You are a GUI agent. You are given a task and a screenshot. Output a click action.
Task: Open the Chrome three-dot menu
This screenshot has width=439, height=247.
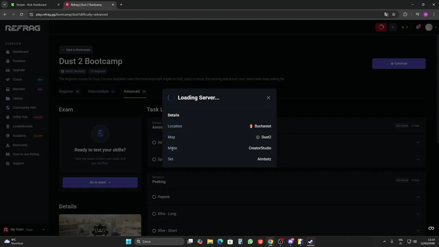(434, 14)
